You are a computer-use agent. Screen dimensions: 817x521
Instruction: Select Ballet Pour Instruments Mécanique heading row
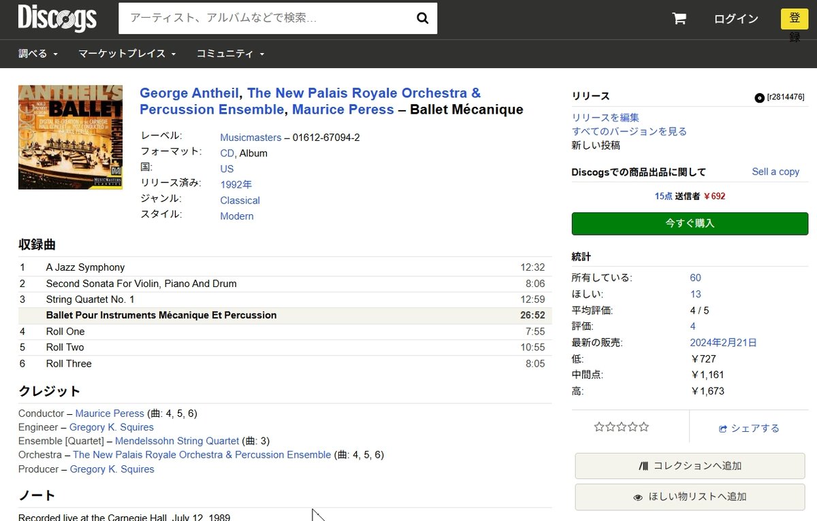[285, 316]
